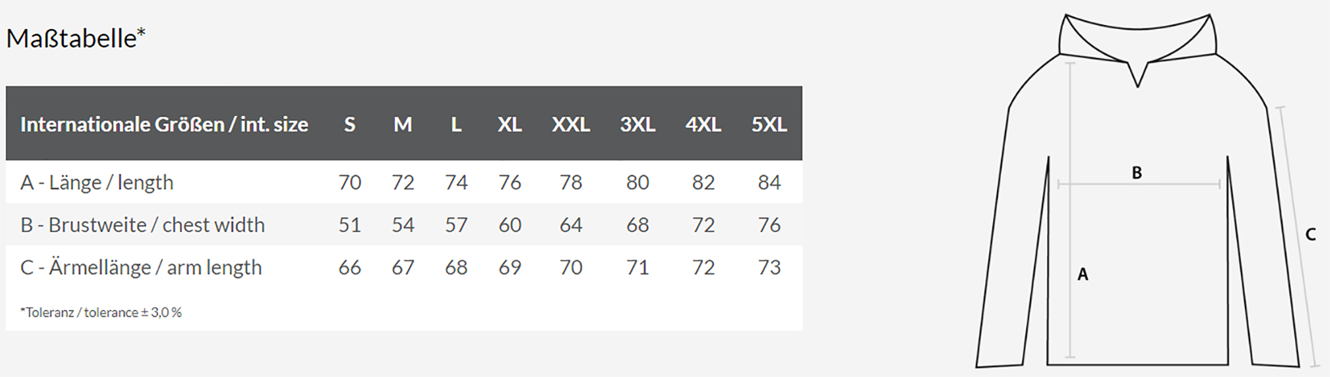Click the tolerance footnote text
This screenshot has width=1330, height=377.
101,312
